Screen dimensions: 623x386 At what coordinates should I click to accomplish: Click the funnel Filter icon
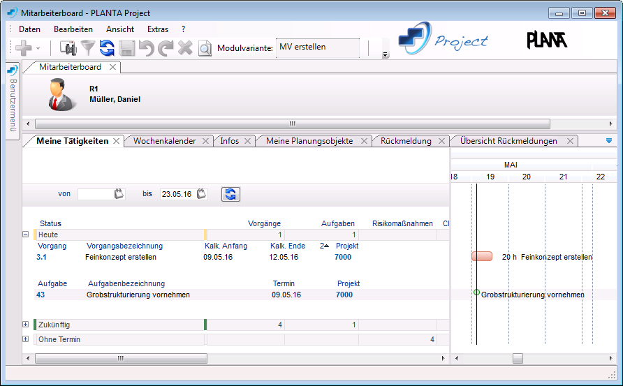click(88, 48)
